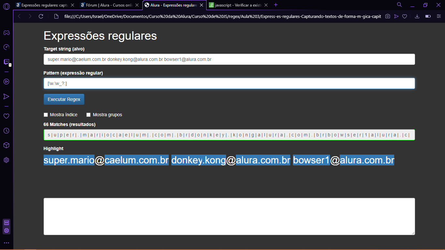Click the file URL address bar
Image resolution: width=445 pixels, height=250 pixels.
pyautogui.click(x=223, y=16)
